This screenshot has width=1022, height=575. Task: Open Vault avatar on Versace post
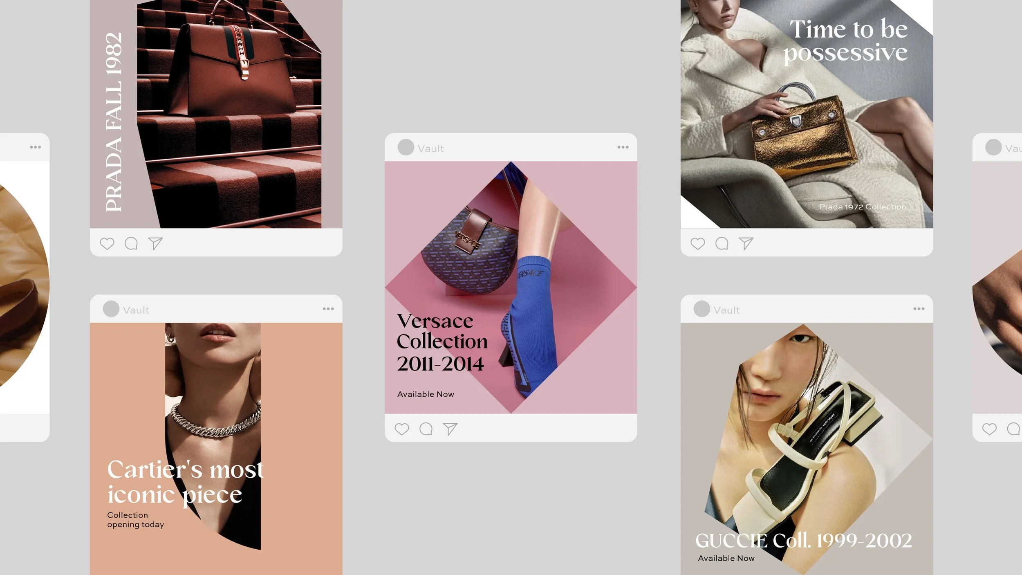(x=406, y=147)
